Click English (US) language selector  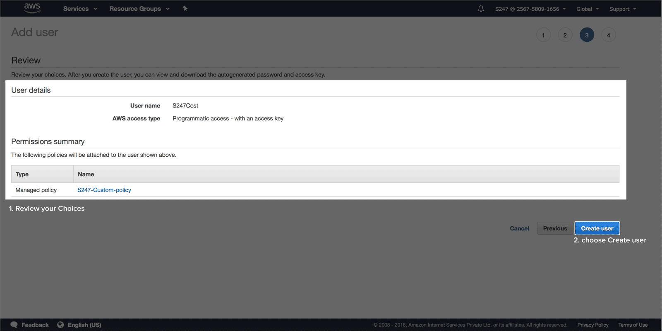point(84,325)
